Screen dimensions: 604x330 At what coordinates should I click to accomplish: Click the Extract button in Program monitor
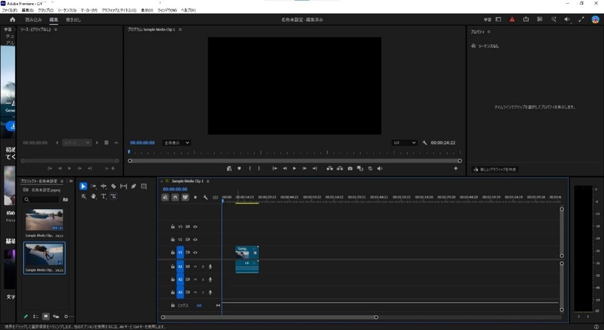click(340, 168)
